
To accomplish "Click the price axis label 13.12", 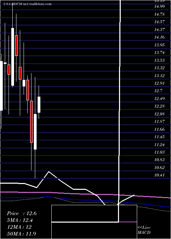I will [159, 76].
